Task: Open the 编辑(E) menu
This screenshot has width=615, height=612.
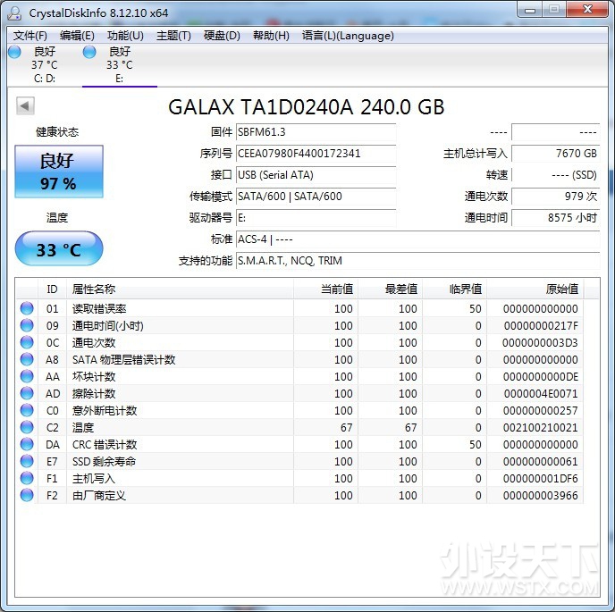Action: tap(77, 36)
